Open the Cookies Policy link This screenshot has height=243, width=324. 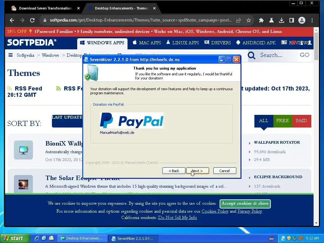pos(215,211)
